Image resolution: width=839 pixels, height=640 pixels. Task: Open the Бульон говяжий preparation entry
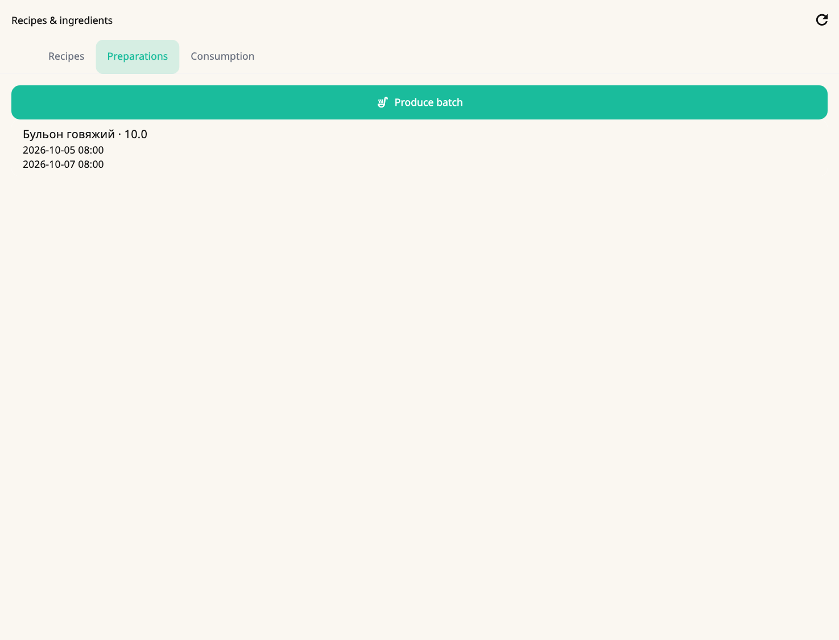click(419, 149)
